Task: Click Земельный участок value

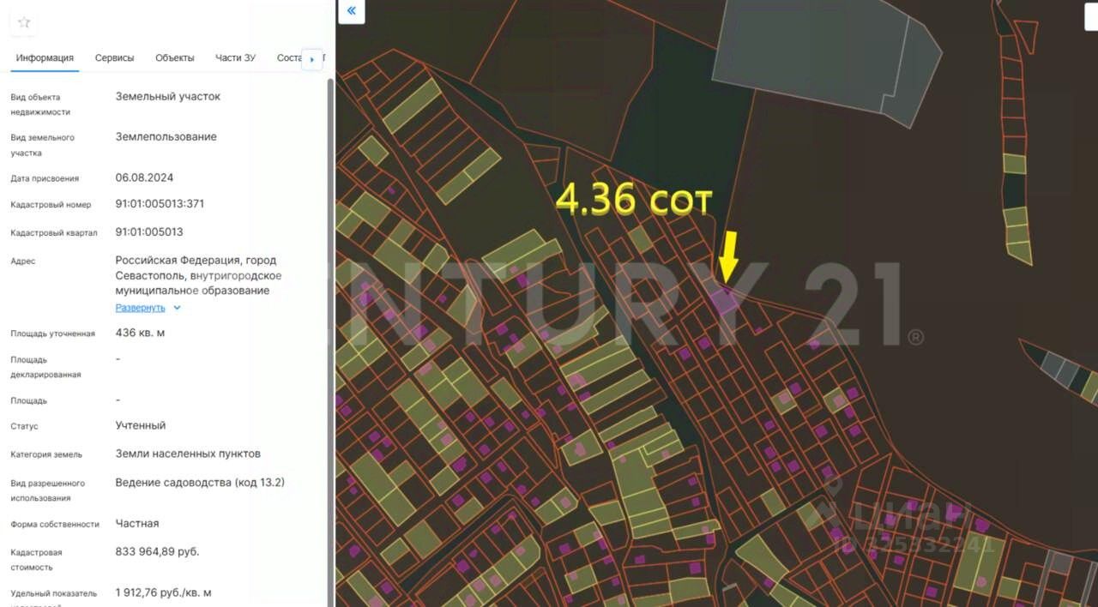Action: 168,96
